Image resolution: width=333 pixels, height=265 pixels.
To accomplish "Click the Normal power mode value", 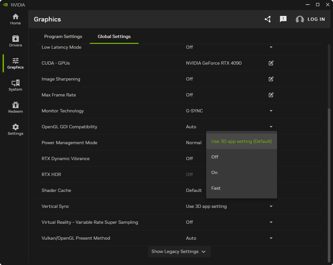I will click(x=194, y=143).
